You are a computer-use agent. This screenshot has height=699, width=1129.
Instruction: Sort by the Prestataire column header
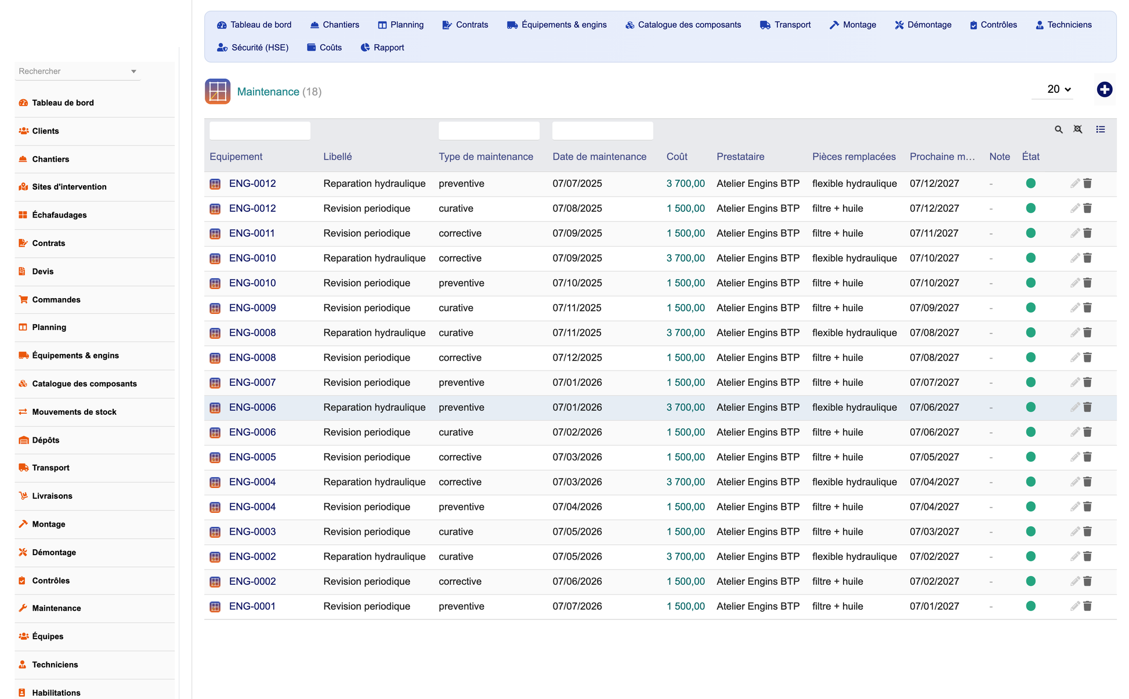tap(740, 157)
